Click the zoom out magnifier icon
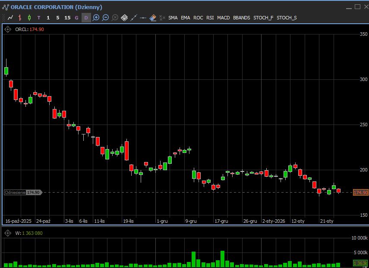This screenshot has width=369, height=268. 105,18
